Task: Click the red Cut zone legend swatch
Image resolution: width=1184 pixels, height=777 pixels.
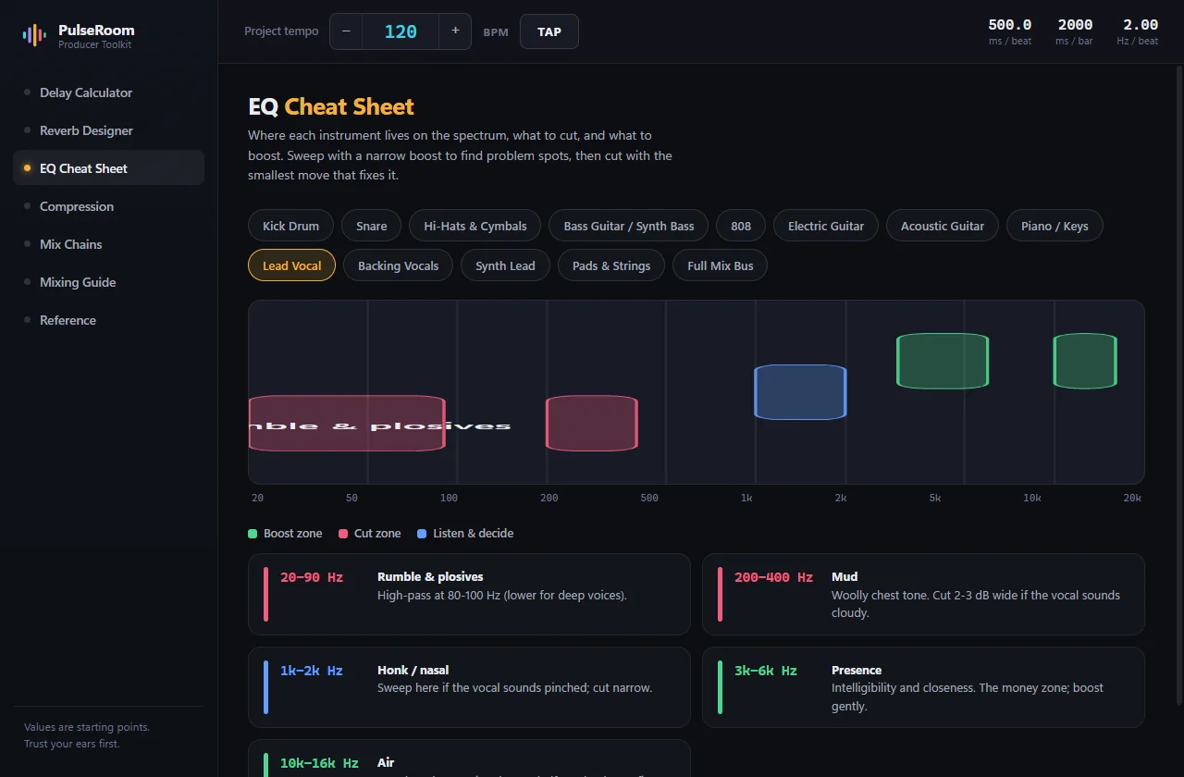Action: (x=343, y=534)
